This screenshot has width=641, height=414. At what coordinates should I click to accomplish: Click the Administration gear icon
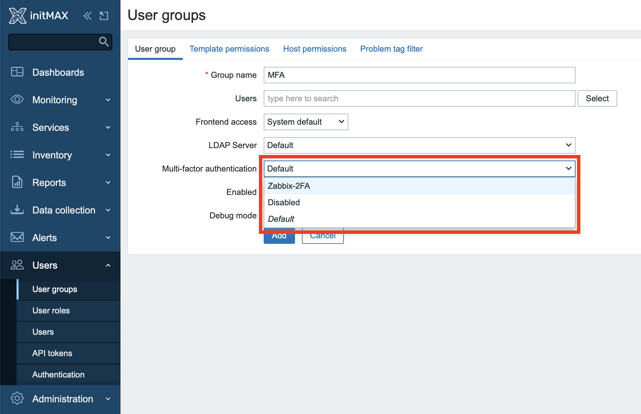[x=17, y=399]
